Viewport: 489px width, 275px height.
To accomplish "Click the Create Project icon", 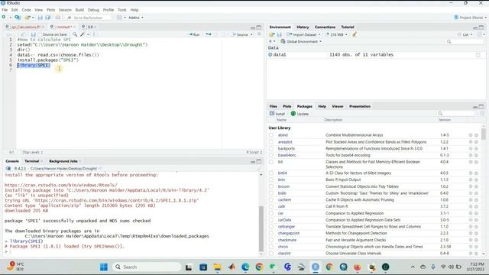I will coord(18,18).
